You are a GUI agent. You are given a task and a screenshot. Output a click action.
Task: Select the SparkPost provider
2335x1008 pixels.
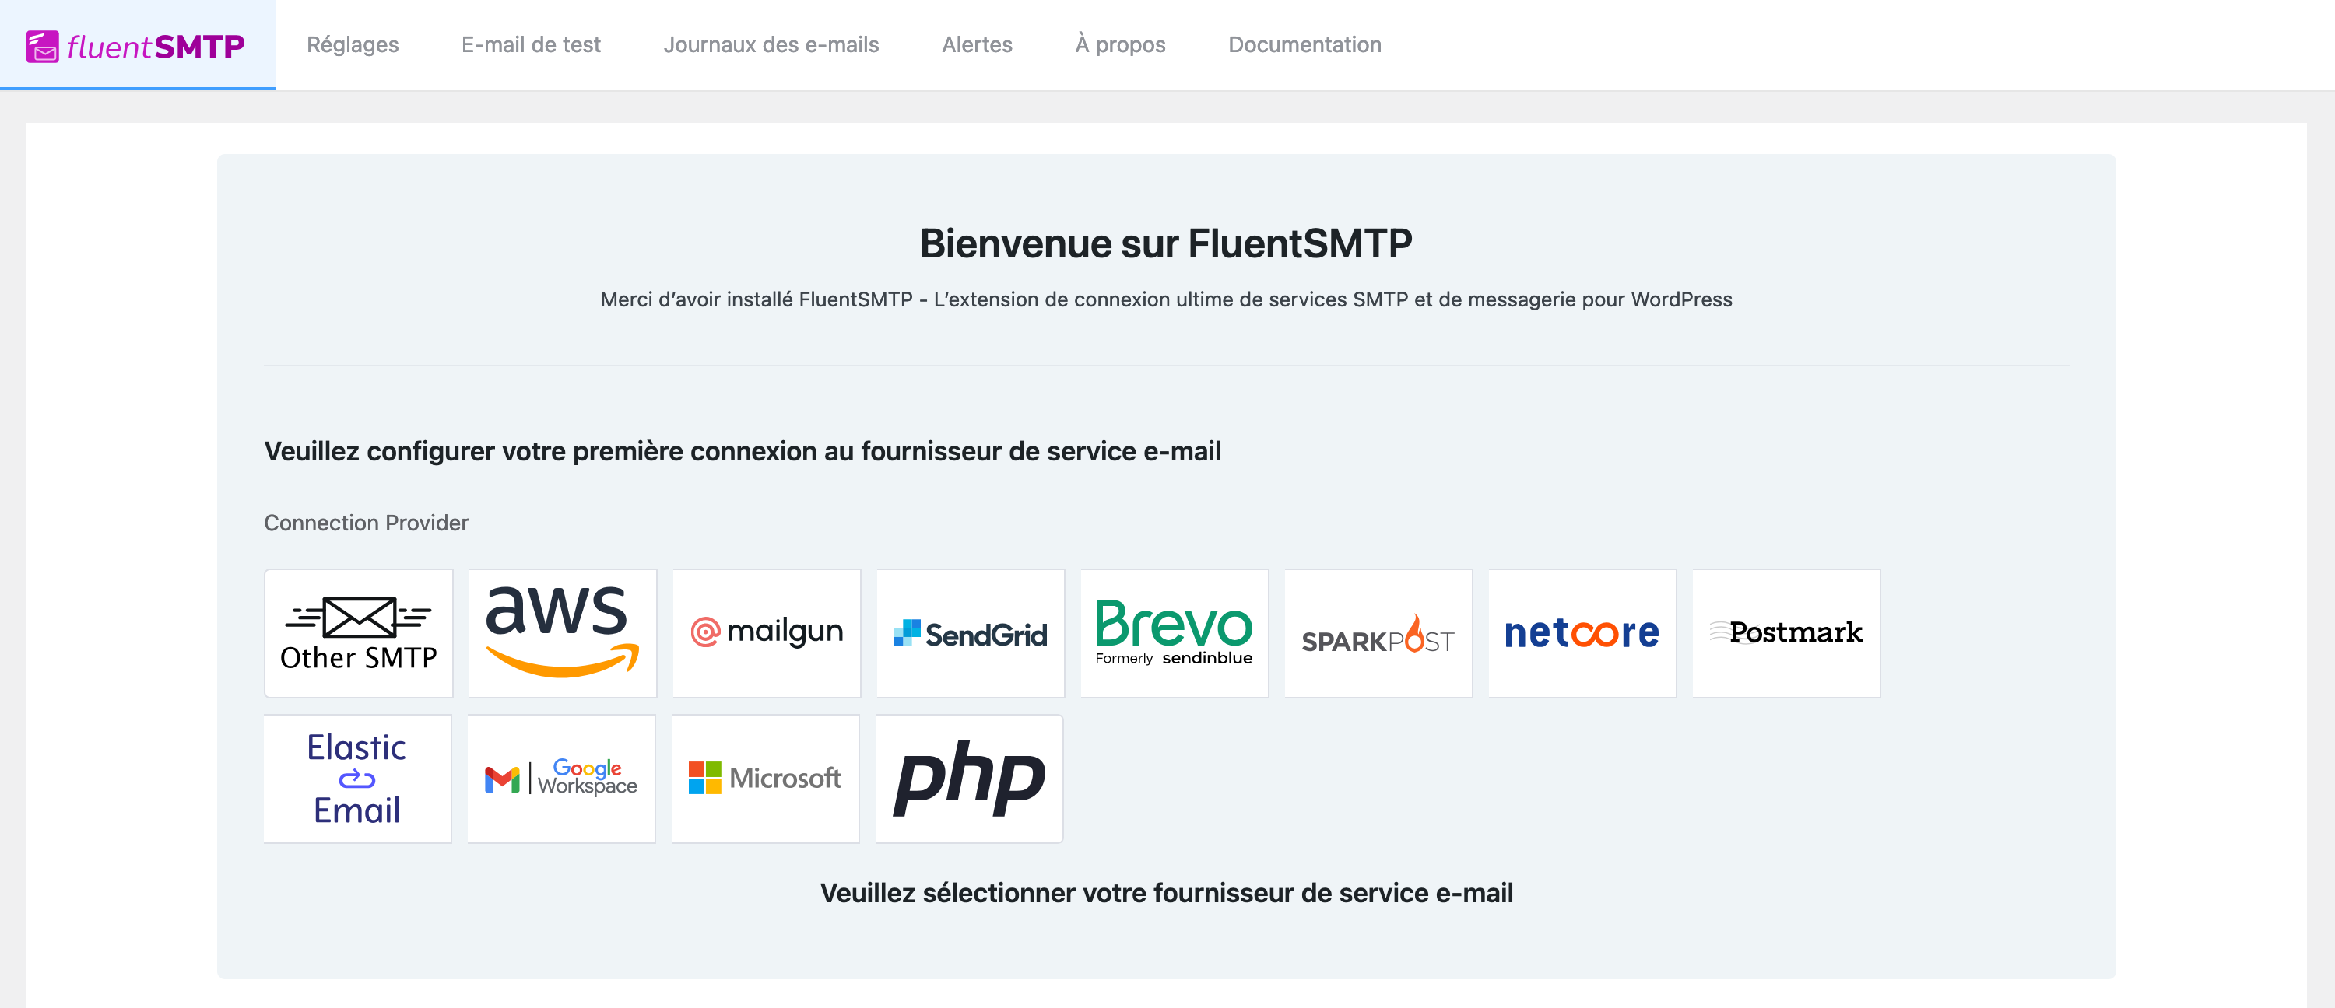point(1378,632)
